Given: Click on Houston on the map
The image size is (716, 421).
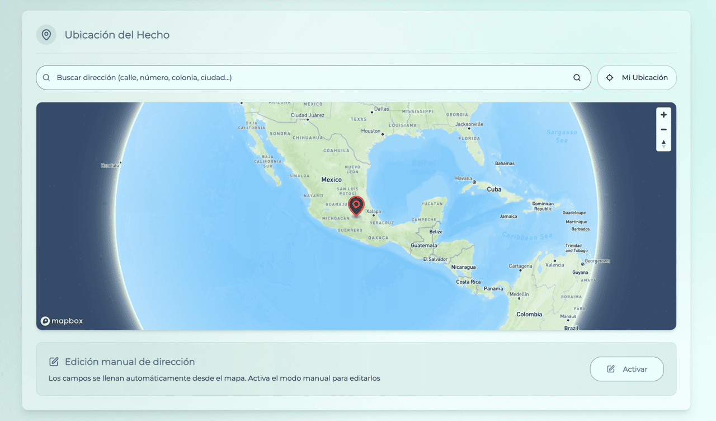Looking at the screenshot, I should point(371,131).
